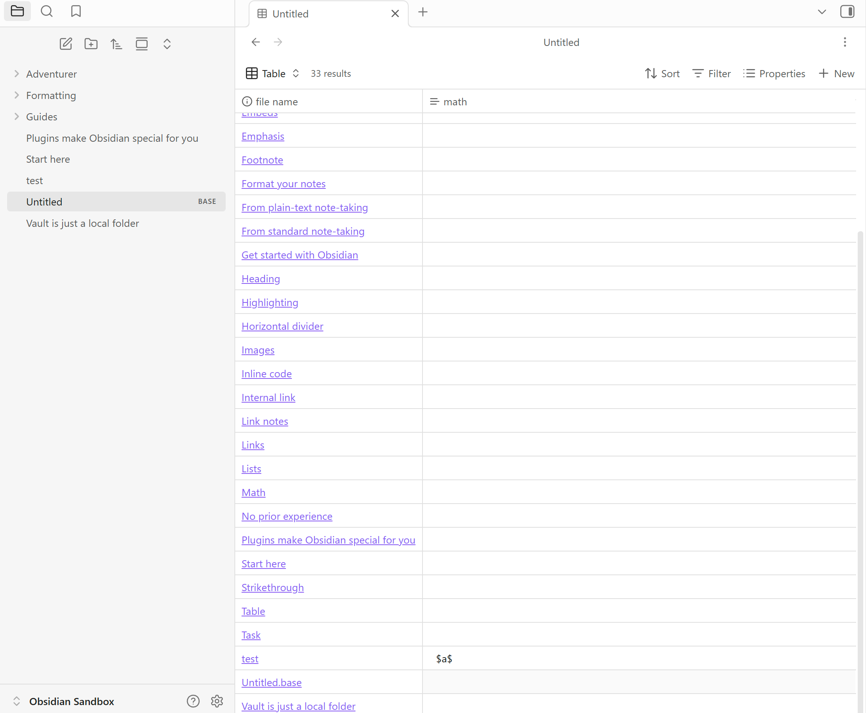Image resolution: width=866 pixels, height=713 pixels.
Task: Create a new folder icon
Action: pyautogui.click(x=91, y=44)
